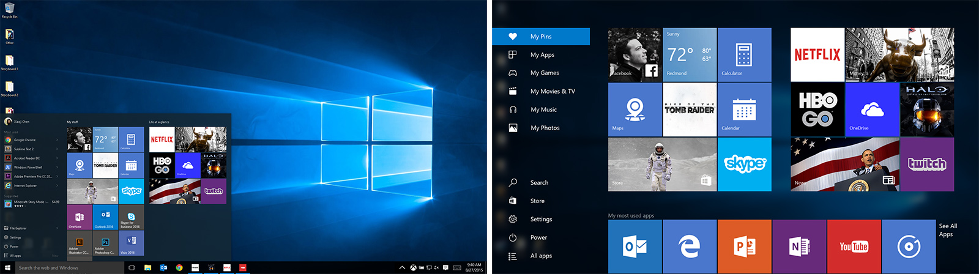Viewport: 979px width, 274px height.
Task: Open the Skype for Business 2016 tile
Action: tap(131, 217)
